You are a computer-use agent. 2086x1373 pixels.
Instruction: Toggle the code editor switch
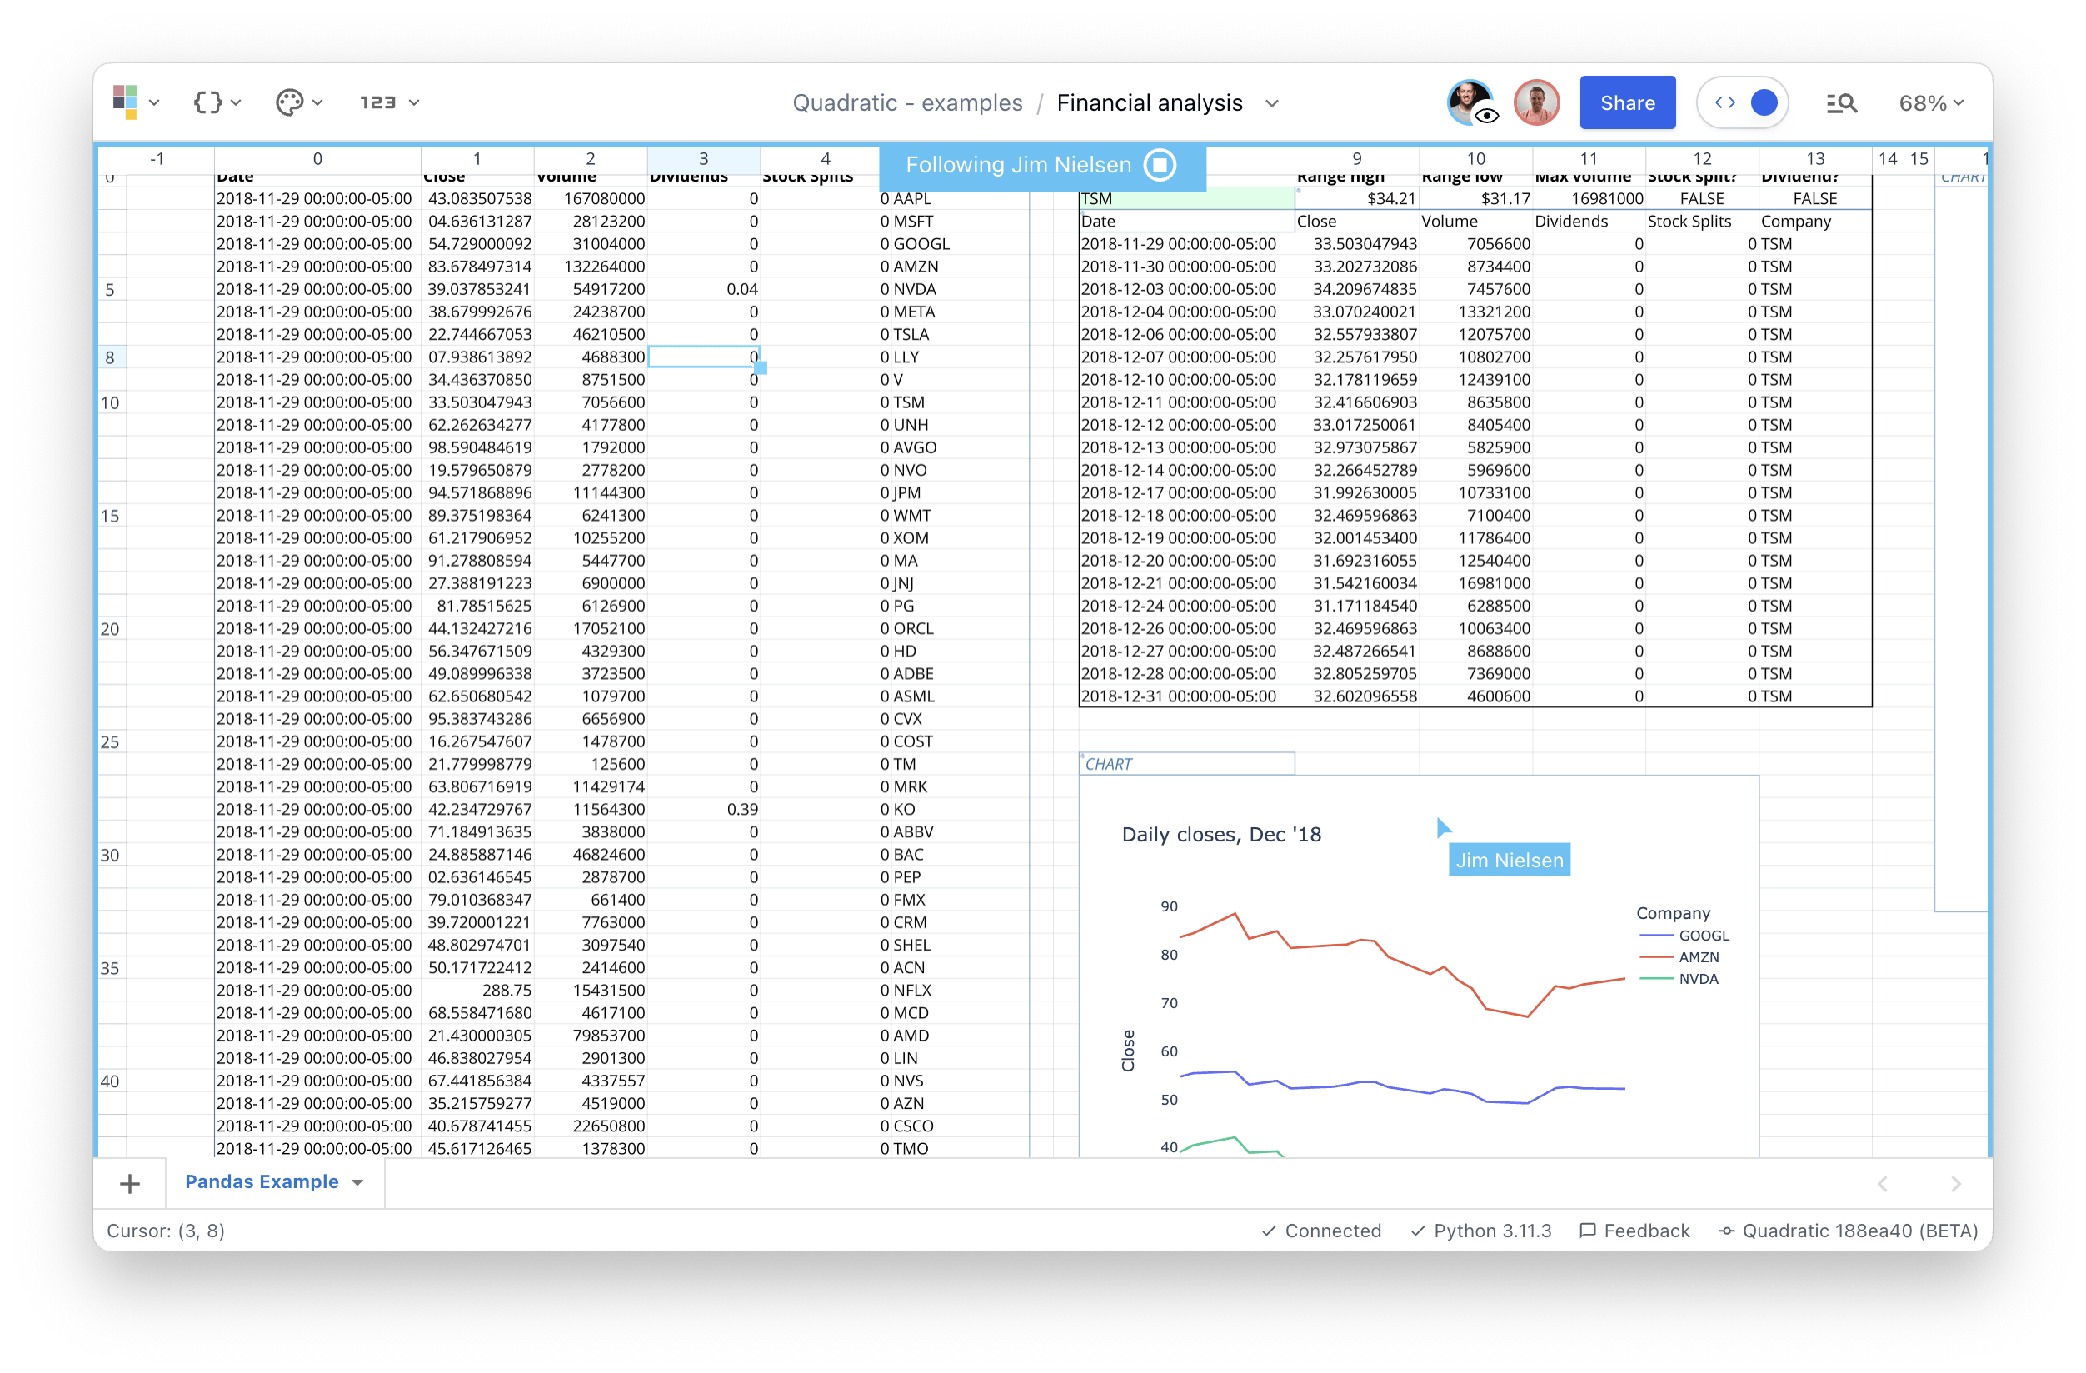(1743, 102)
